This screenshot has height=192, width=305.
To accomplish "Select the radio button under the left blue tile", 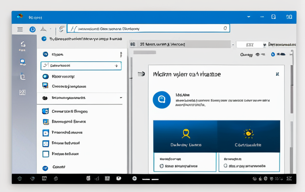I will tap(161, 166).
